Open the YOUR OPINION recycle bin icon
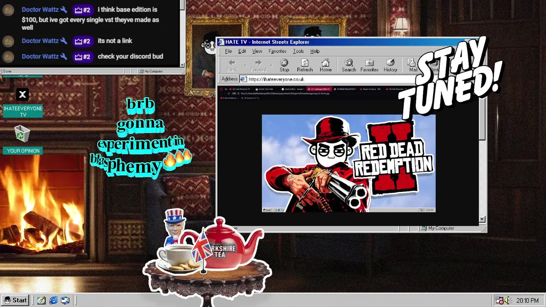Image resolution: width=546 pixels, height=307 pixels. pyautogui.click(x=23, y=139)
